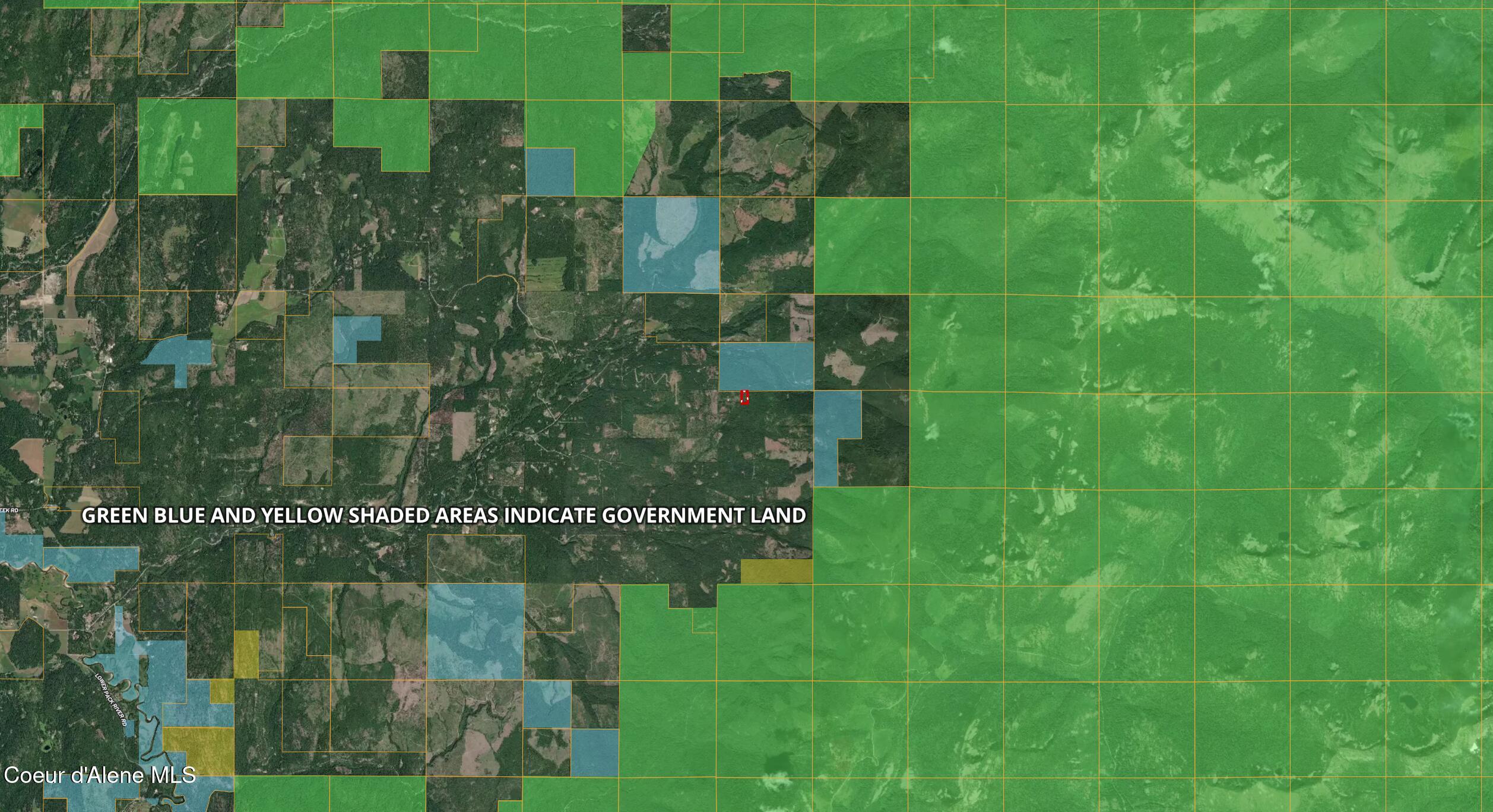Screen dimensions: 1493x812
Task: Click the red outlined property marker
Action: (744, 397)
